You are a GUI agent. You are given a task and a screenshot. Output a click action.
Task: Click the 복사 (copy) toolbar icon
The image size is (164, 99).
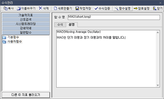coord(6,8)
